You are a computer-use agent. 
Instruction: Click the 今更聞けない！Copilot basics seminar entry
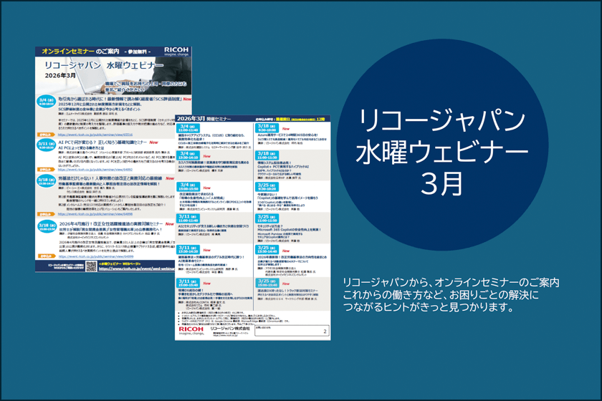point(292,197)
